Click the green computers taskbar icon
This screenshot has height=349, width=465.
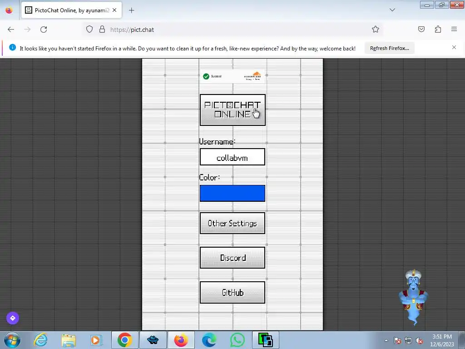pos(265,340)
